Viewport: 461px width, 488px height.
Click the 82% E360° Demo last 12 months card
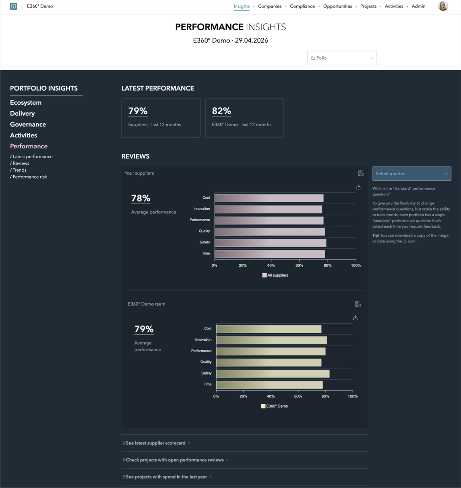[245, 118]
